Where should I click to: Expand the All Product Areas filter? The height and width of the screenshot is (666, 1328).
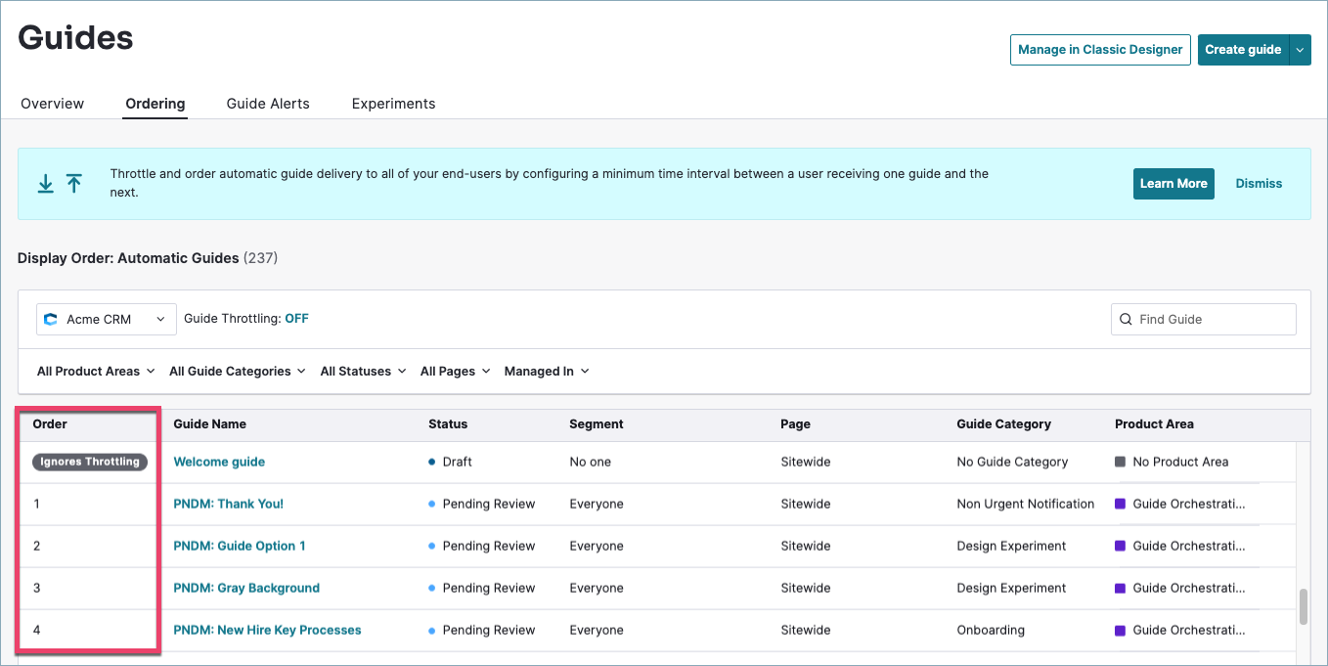96,372
